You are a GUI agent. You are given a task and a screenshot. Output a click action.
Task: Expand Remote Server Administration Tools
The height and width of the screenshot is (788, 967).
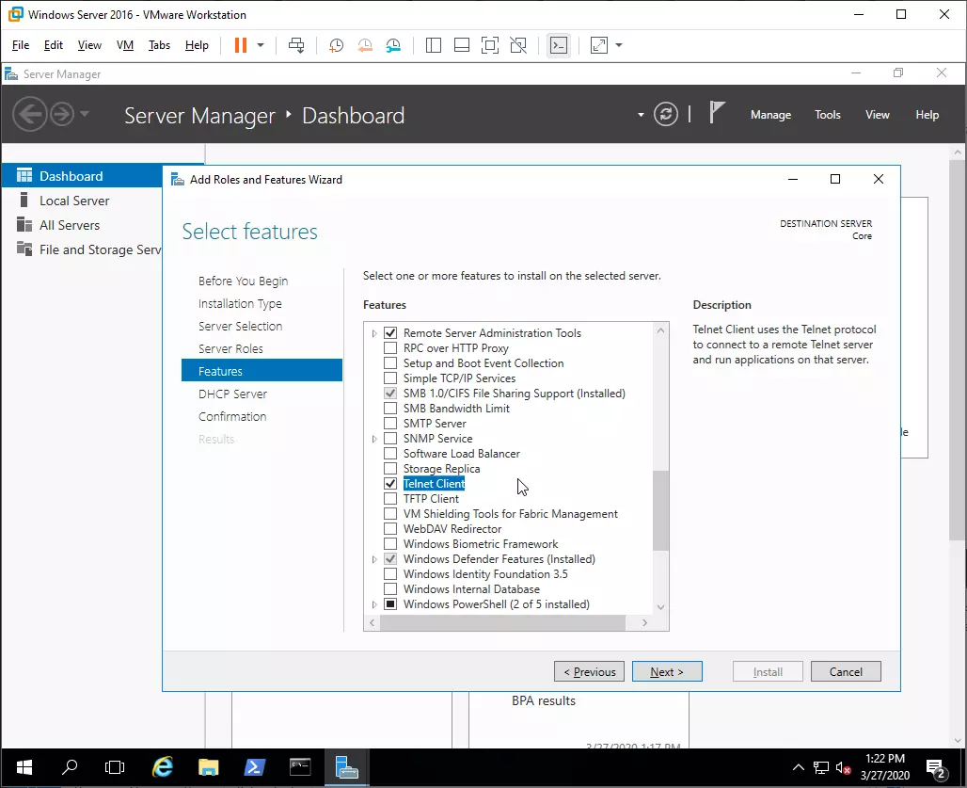[374, 333]
